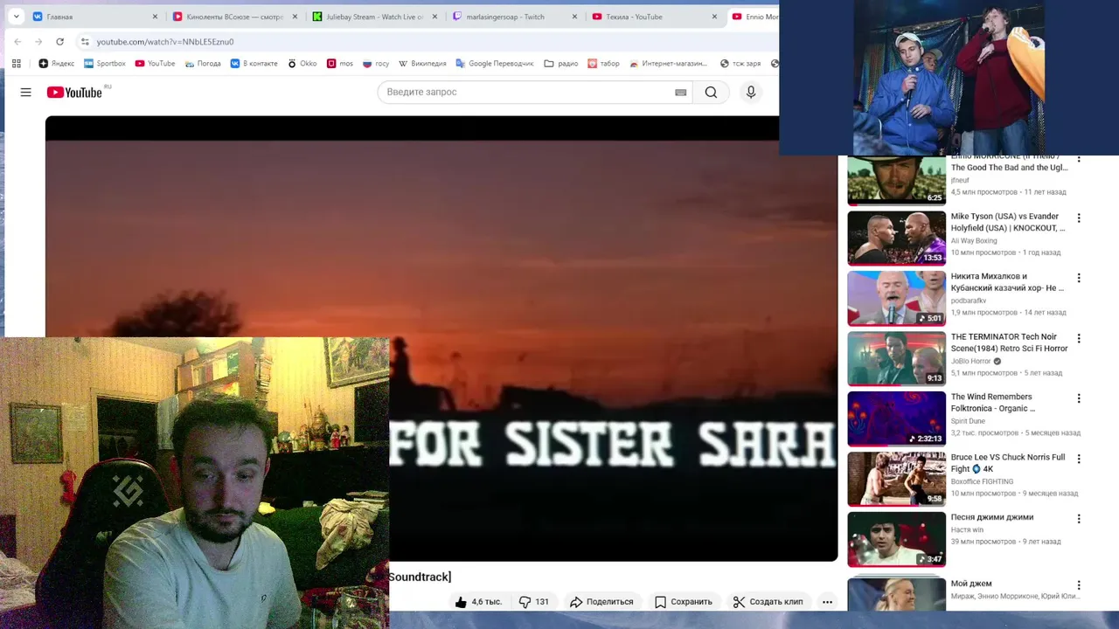1119x629 pixels.
Task: Open Mike Tyson vs Evander Holyfield video title
Action: [1008, 222]
